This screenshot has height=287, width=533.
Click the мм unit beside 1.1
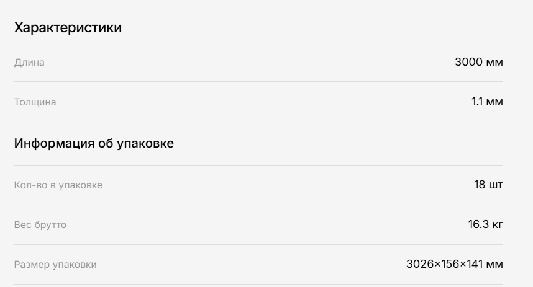pyautogui.click(x=494, y=102)
